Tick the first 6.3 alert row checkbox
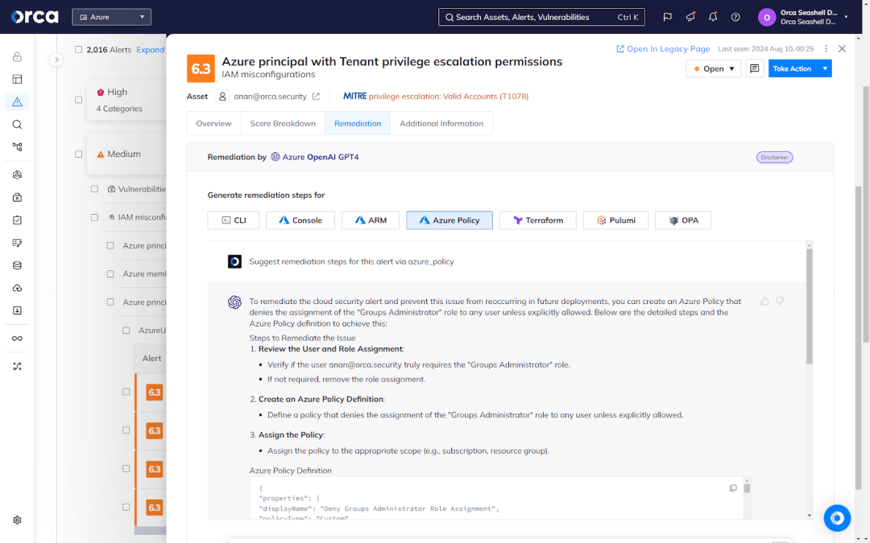 coord(126,392)
